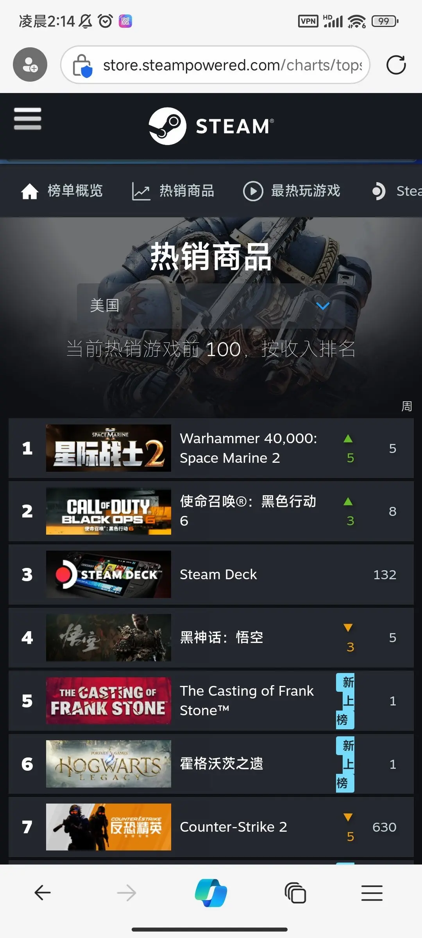Reload the page with refresh icon
The image size is (422, 938).
[x=396, y=65]
